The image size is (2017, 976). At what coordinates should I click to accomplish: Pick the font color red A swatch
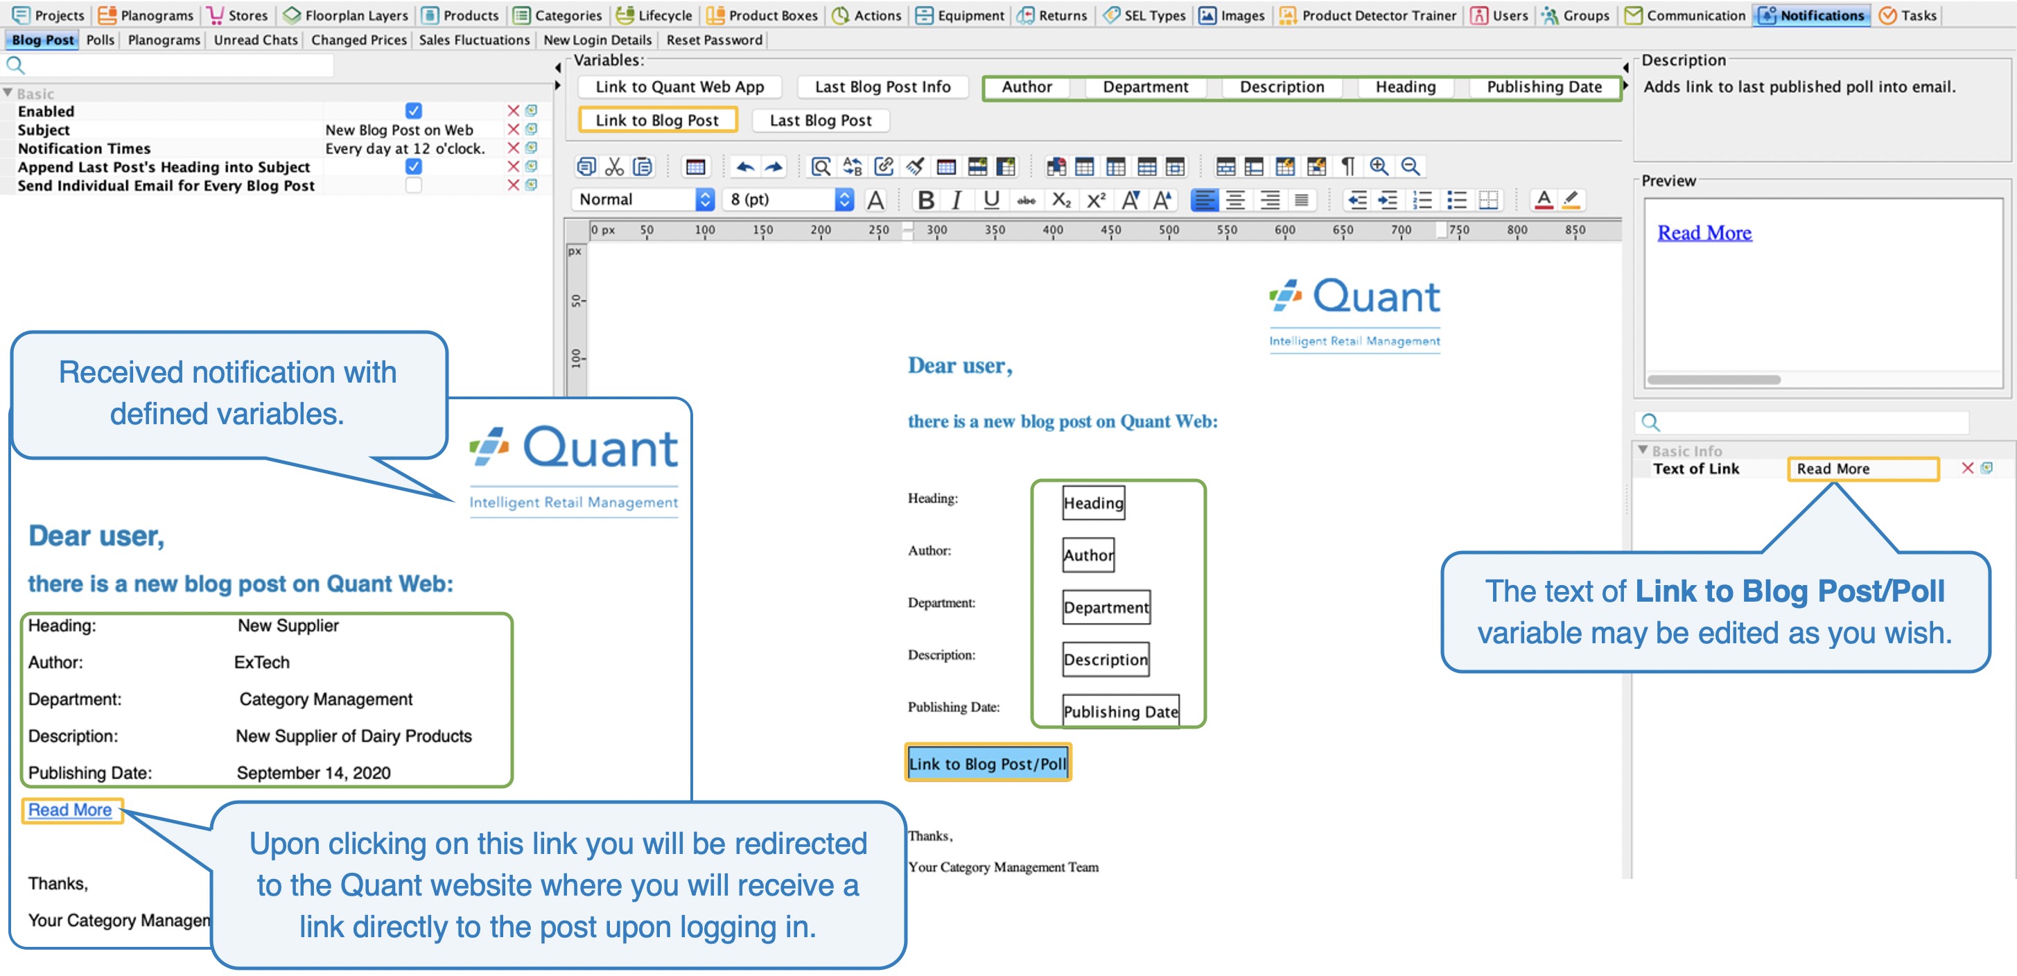point(1544,200)
